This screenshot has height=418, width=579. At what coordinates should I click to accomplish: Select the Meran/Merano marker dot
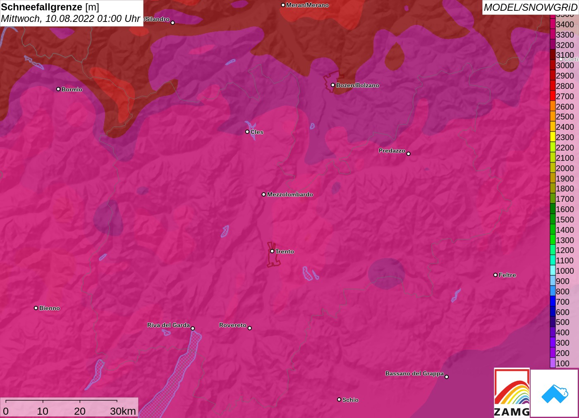pyautogui.click(x=283, y=5)
